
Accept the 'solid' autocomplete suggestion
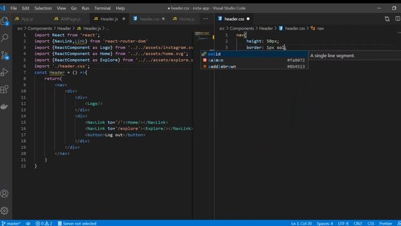coord(254,54)
